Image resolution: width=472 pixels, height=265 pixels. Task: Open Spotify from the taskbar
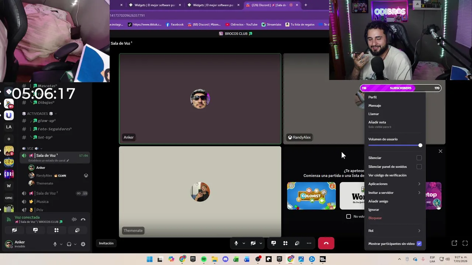204,259
